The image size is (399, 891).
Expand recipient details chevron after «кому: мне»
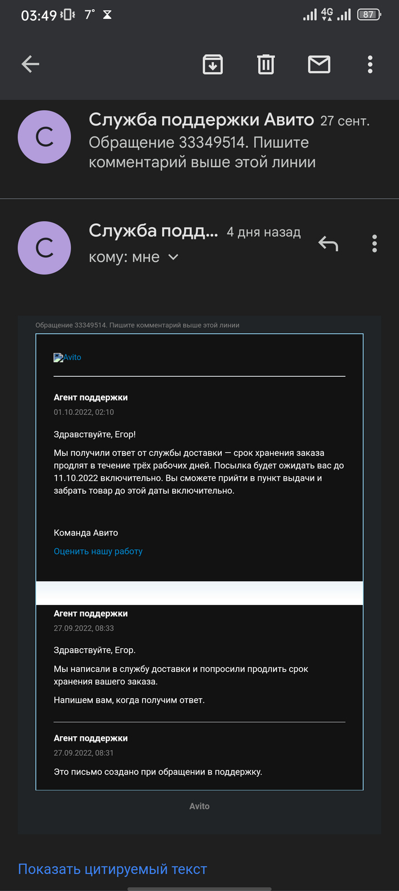point(173,257)
